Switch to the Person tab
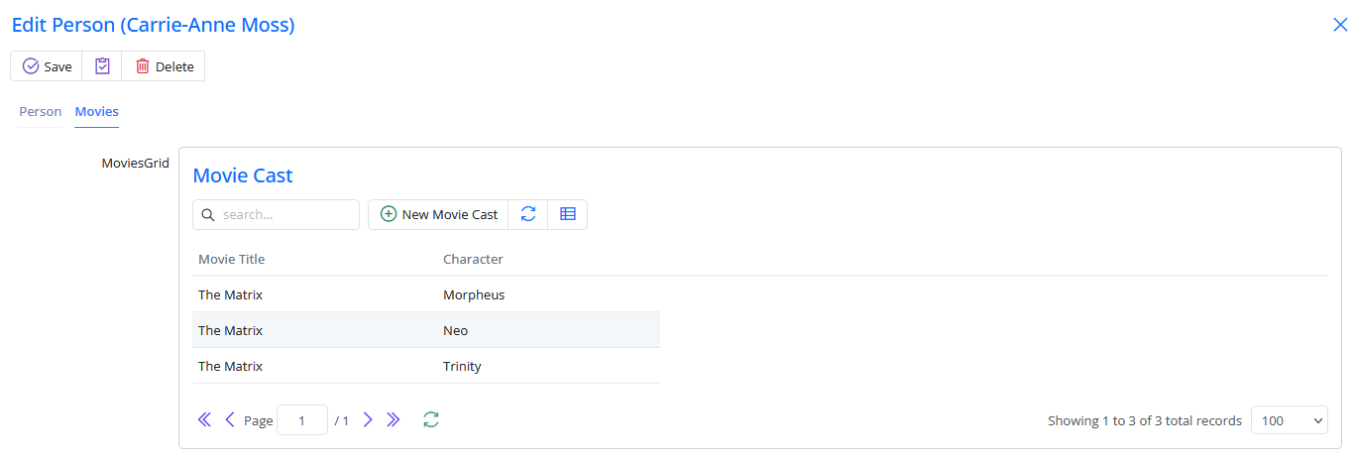Image resolution: width=1356 pixels, height=464 pixels. point(41,112)
